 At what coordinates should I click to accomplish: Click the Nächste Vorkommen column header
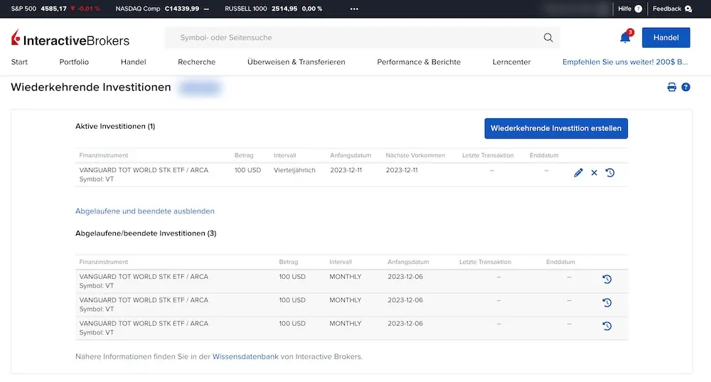(415, 155)
